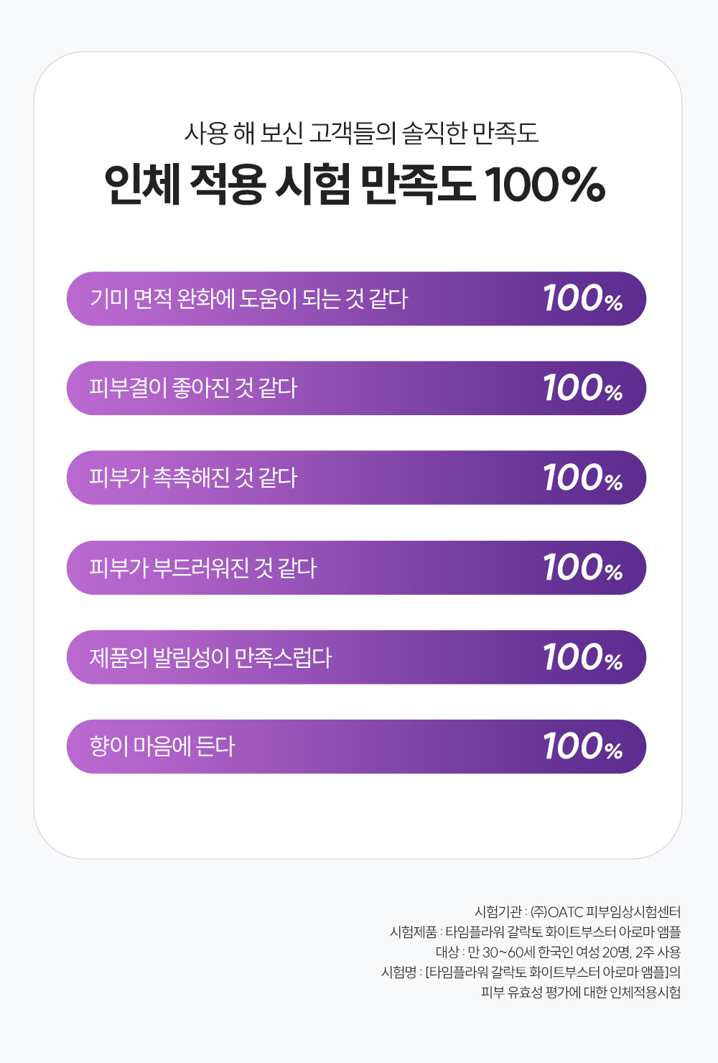The width and height of the screenshot is (718, 1063).
Task: Select the 피부가 부드러워진 것 같다 label
Action: (x=203, y=568)
